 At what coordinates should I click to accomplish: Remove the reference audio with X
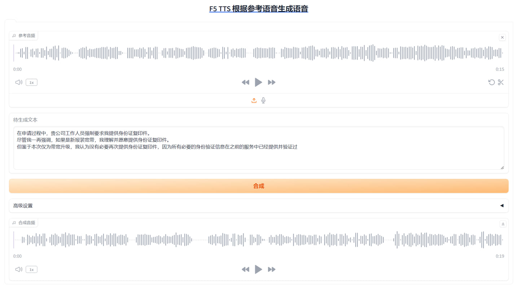click(502, 37)
